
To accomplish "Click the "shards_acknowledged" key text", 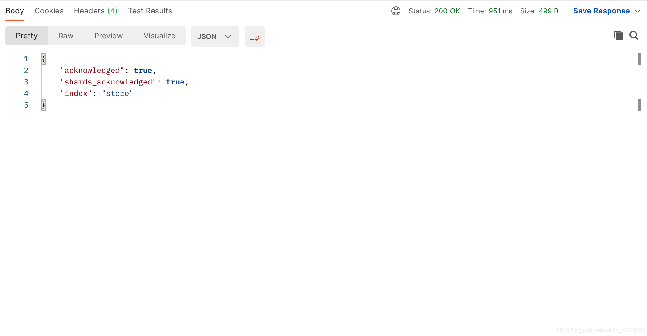I will click(108, 82).
